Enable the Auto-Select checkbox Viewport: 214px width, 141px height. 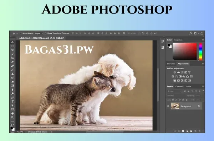pos(21,33)
